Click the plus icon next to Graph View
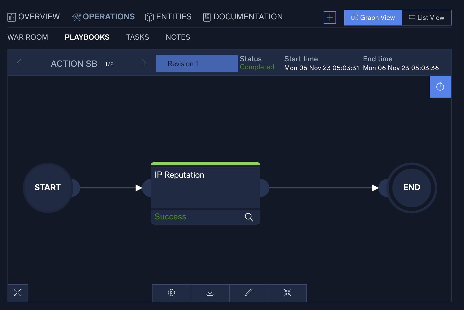Image resolution: width=464 pixels, height=310 pixels. [330, 18]
